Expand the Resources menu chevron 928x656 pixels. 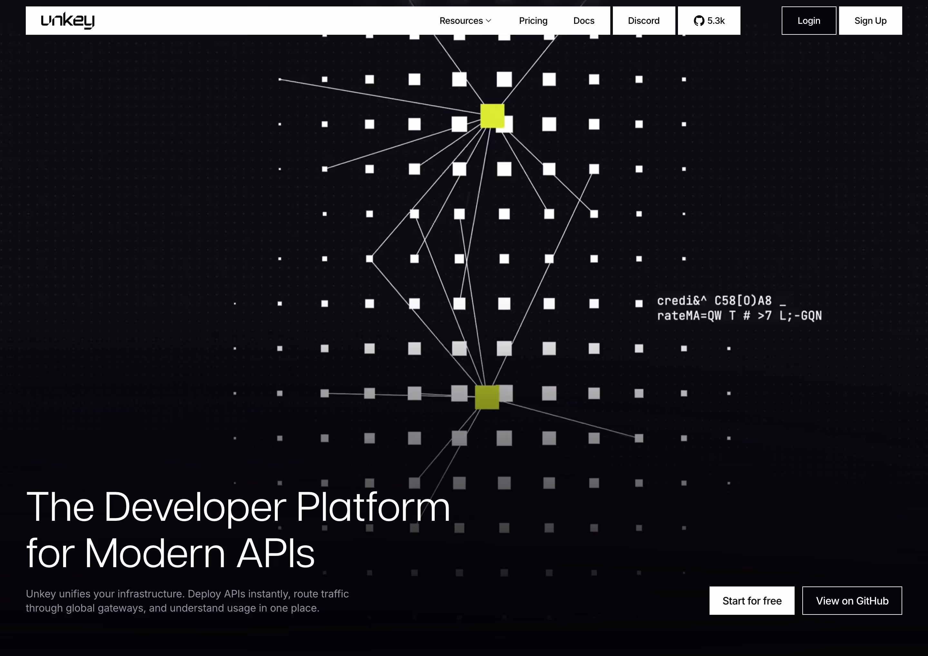click(488, 21)
